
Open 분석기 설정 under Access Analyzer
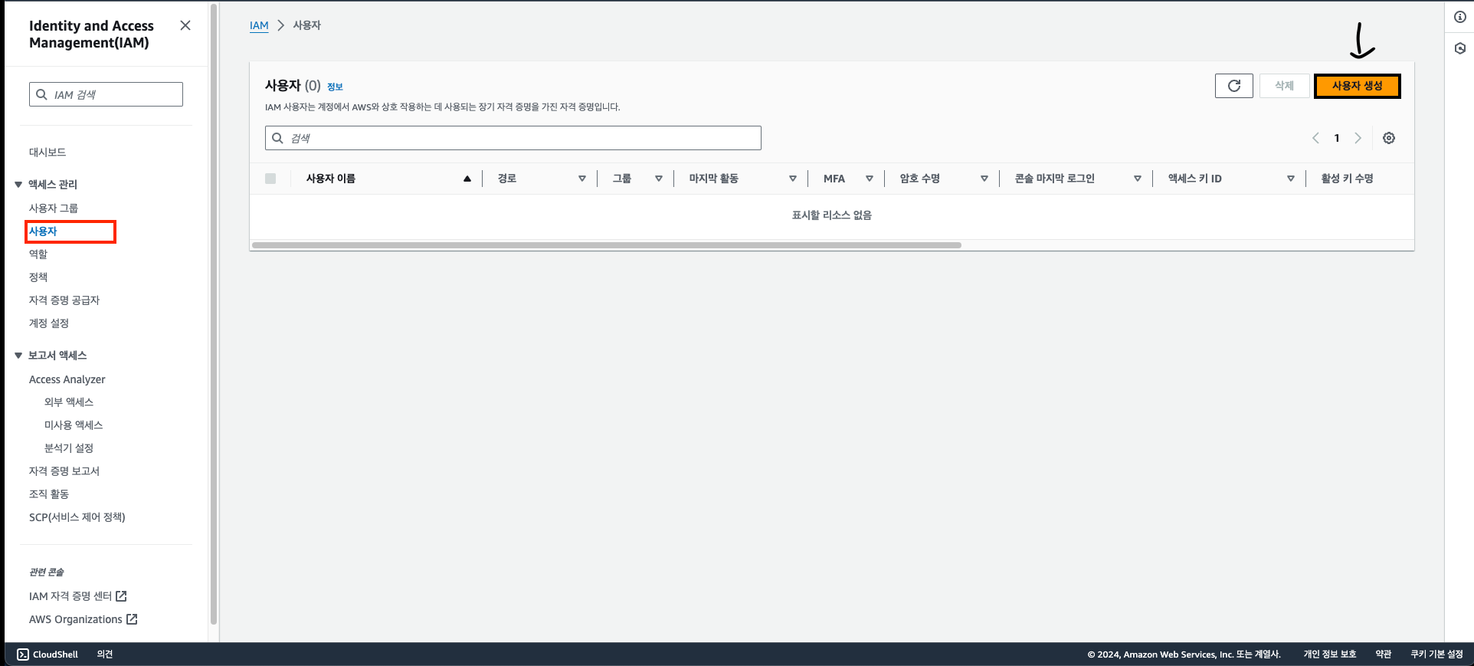(69, 448)
